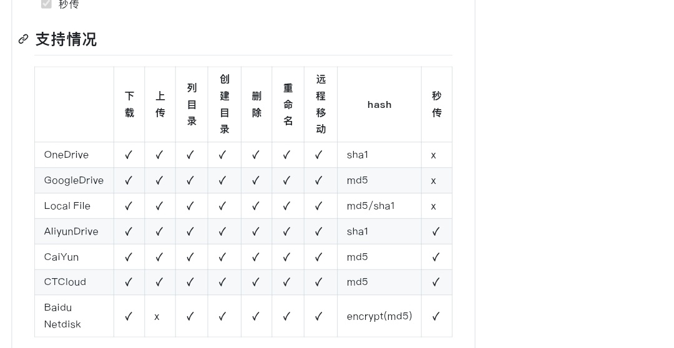674x348 pixels.
Task: Click the 支持情况 section heading
Action: point(66,39)
